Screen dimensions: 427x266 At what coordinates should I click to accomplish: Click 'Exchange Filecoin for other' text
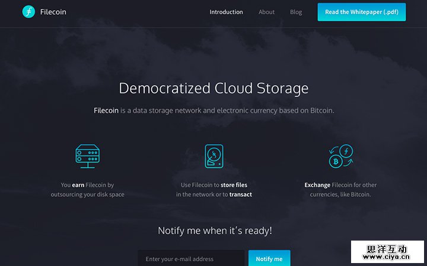click(340, 185)
